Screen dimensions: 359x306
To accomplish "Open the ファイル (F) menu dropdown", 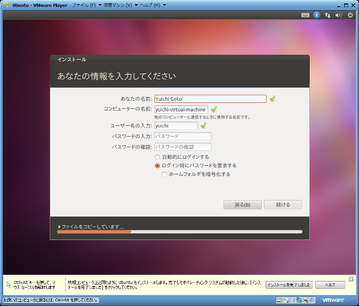I will [87, 5].
